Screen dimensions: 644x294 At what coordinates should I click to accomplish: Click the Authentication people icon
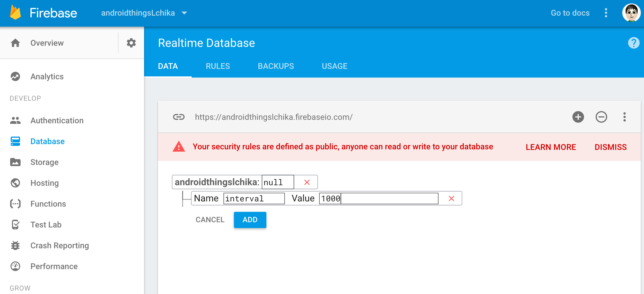[15, 120]
